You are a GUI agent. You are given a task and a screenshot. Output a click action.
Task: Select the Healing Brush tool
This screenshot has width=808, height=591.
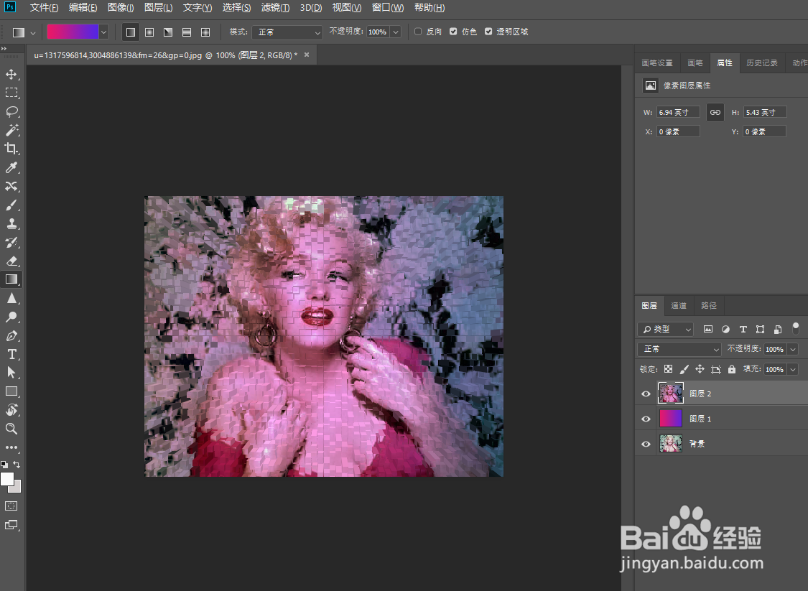click(x=11, y=186)
